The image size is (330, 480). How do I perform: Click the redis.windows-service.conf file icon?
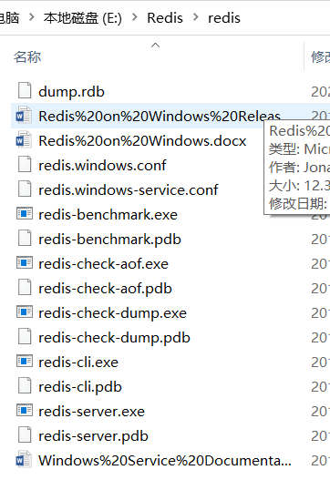[25, 189]
